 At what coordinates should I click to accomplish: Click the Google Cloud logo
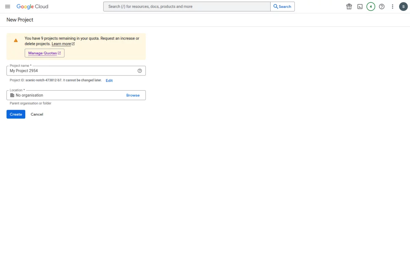click(x=32, y=6)
